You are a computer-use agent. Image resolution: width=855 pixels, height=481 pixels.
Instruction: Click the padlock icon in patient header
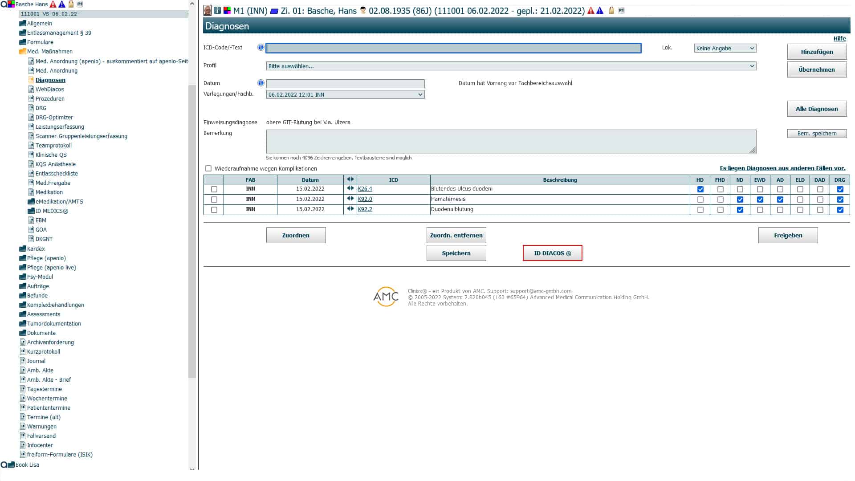(611, 10)
